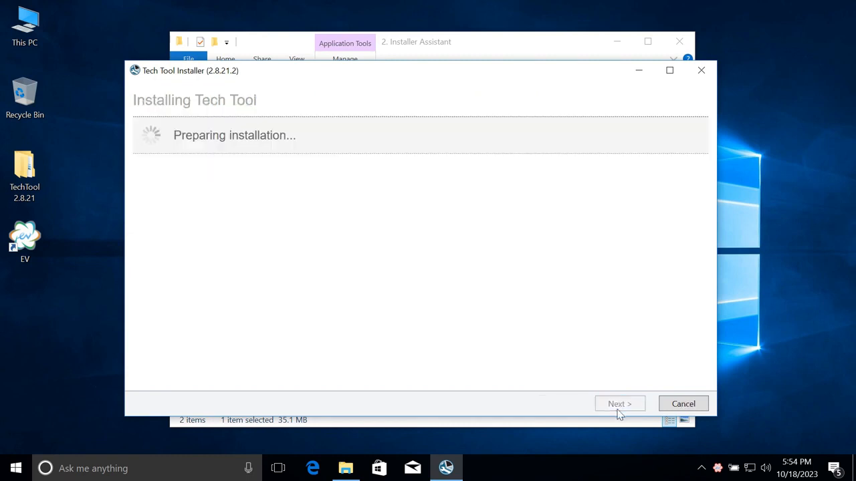This screenshot has height=481, width=856.
Task: Click the Tech Tool installer spinner icon
Action: tap(151, 134)
